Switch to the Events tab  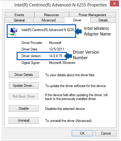point(20,15)
